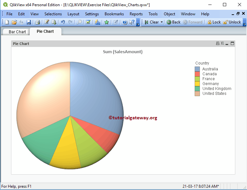This screenshot has height=190, width=247.
Task: Open the Tools menu
Action: tap(153, 14)
